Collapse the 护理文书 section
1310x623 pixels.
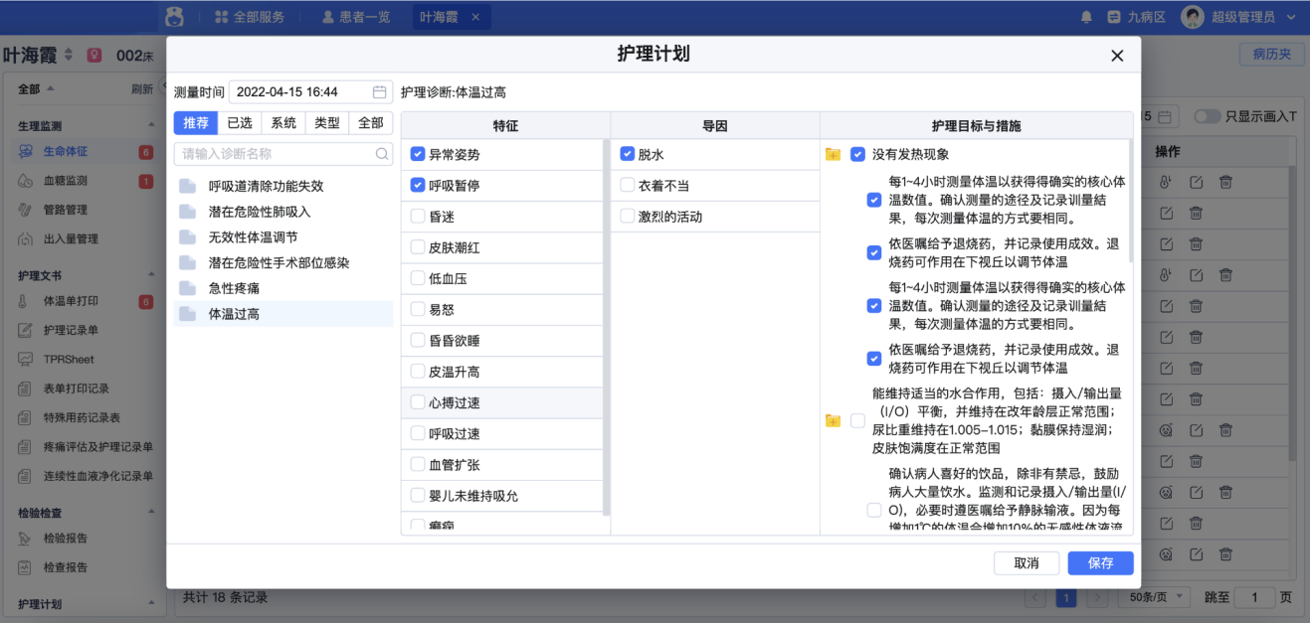point(150,273)
